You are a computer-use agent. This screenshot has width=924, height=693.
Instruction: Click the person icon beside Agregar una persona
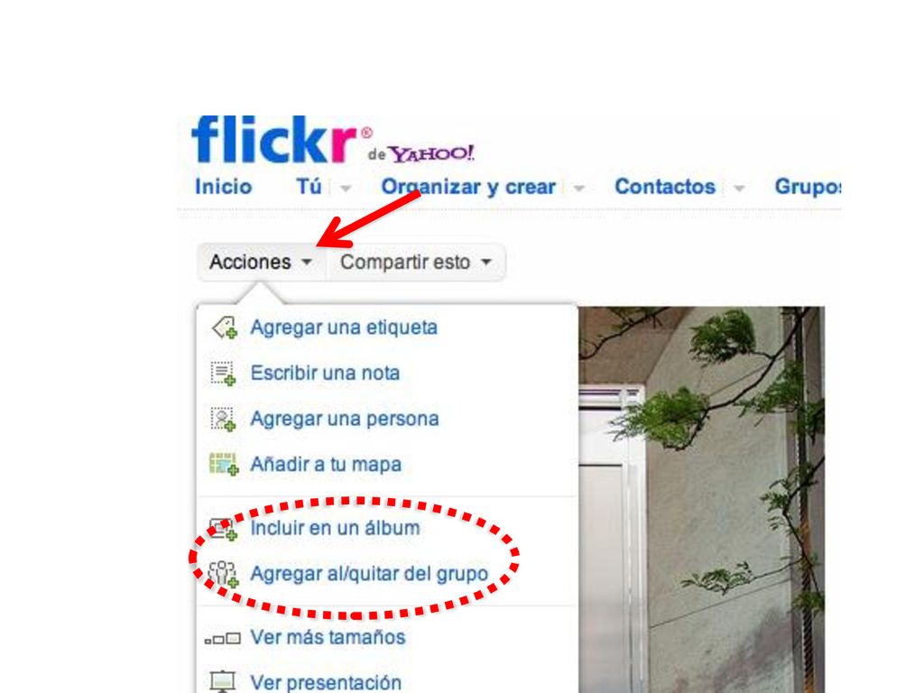pos(224,419)
